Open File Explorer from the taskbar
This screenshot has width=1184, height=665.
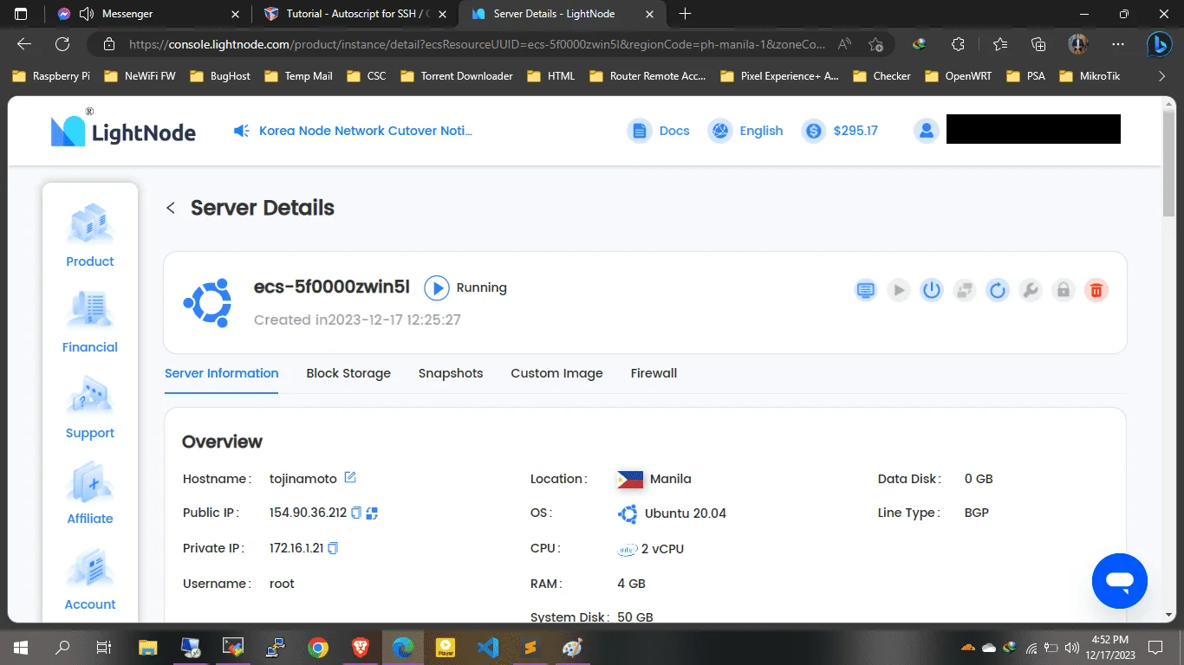coord(148,647)
